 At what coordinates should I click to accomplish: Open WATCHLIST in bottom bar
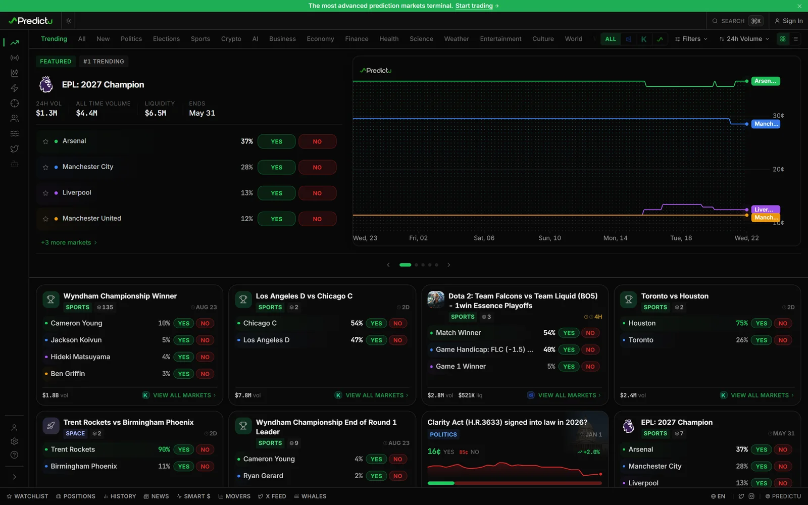pyautogui.click(x=27, y=496)
